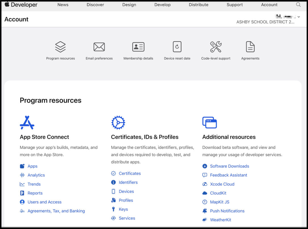
Task: Open the Reports link
Action: tap(35, 193)
